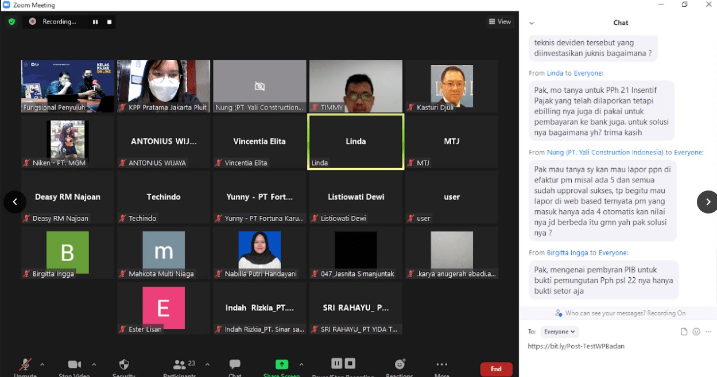717x377 pixels.
Task: Open the 'Everyone' chat recipient dropdown
Action: (560, 332)
